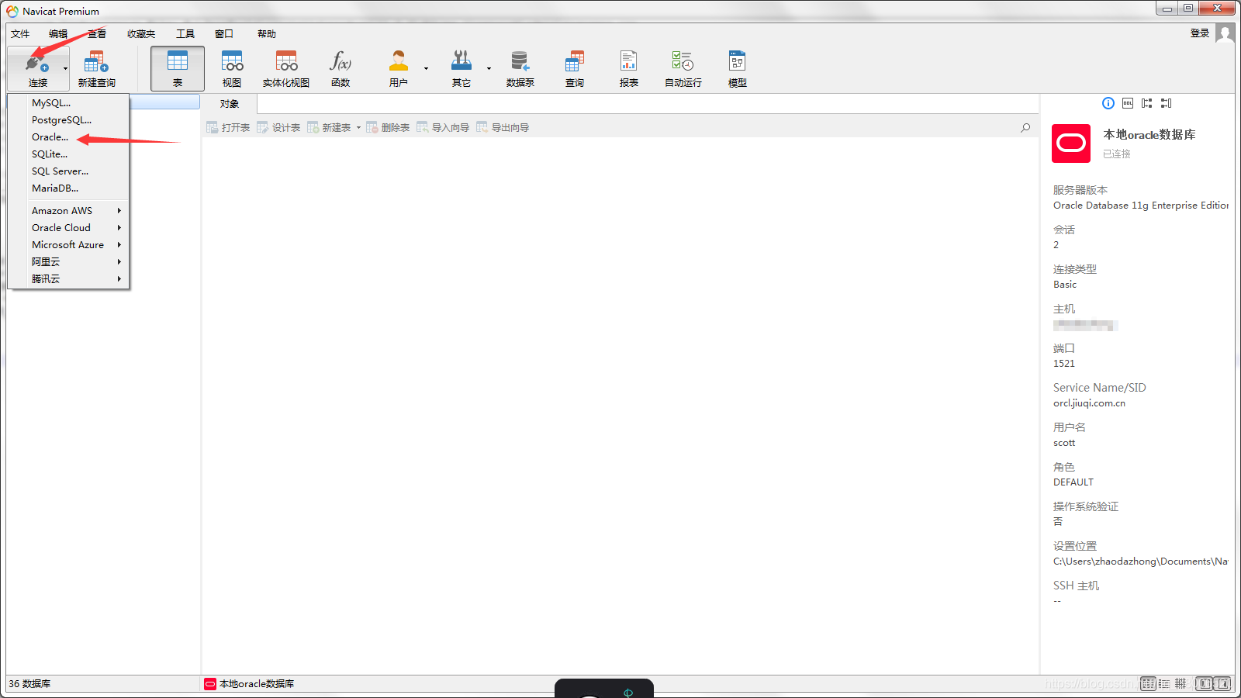Open the 函数 (Function) objects
This screenshot has height=698, width=1241.
click(340, 68)
